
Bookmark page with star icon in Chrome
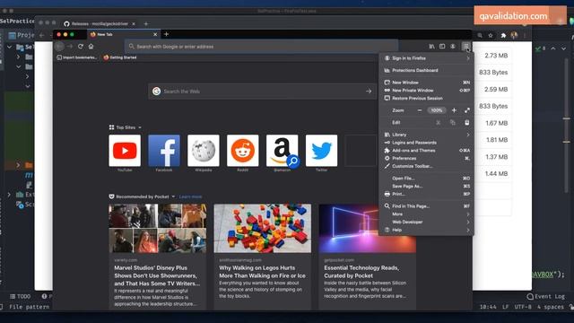coord(491,36)
